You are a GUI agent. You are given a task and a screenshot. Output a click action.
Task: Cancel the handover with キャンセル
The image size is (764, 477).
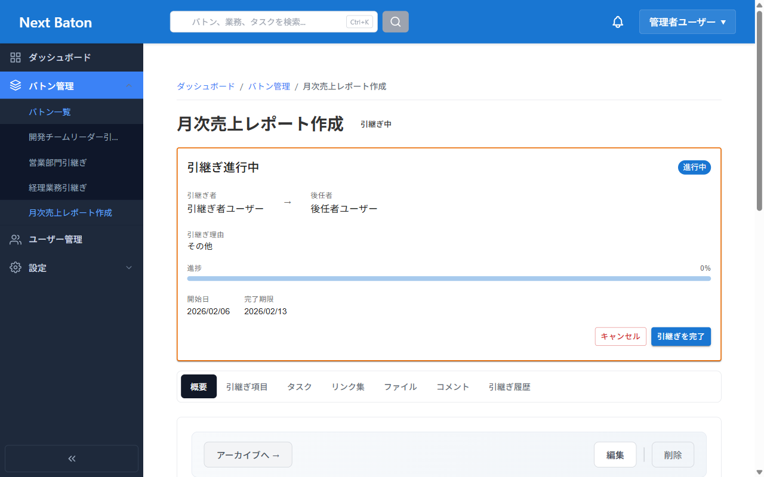tap(620, 336)
